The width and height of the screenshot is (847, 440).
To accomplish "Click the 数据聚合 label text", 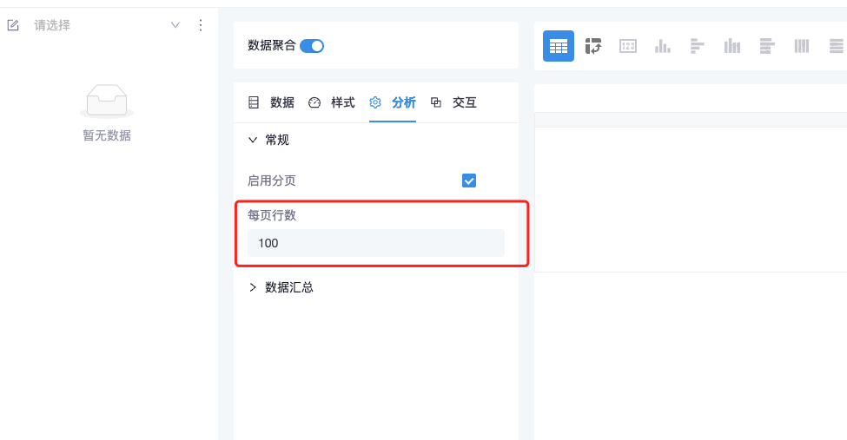I will (x=272, y=45).
